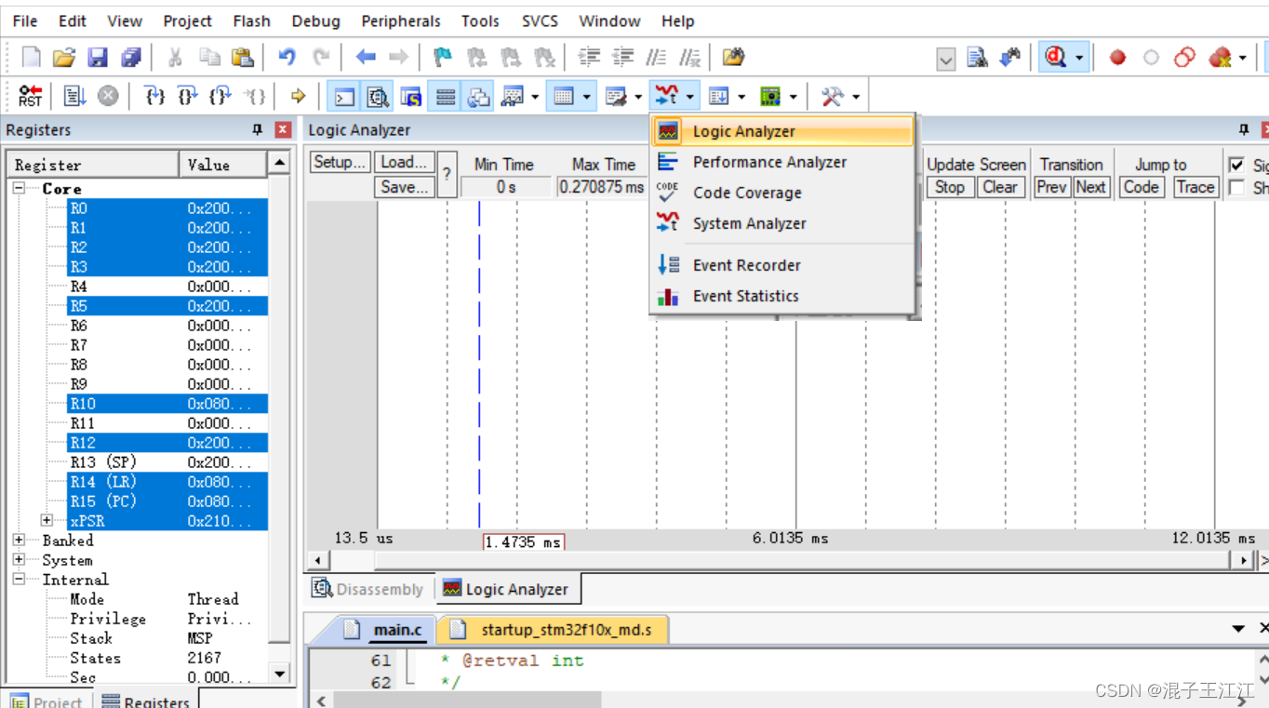1269x708 pixels.
Task: Choose Code Coverage menu entry
Action: pos(782,193)
